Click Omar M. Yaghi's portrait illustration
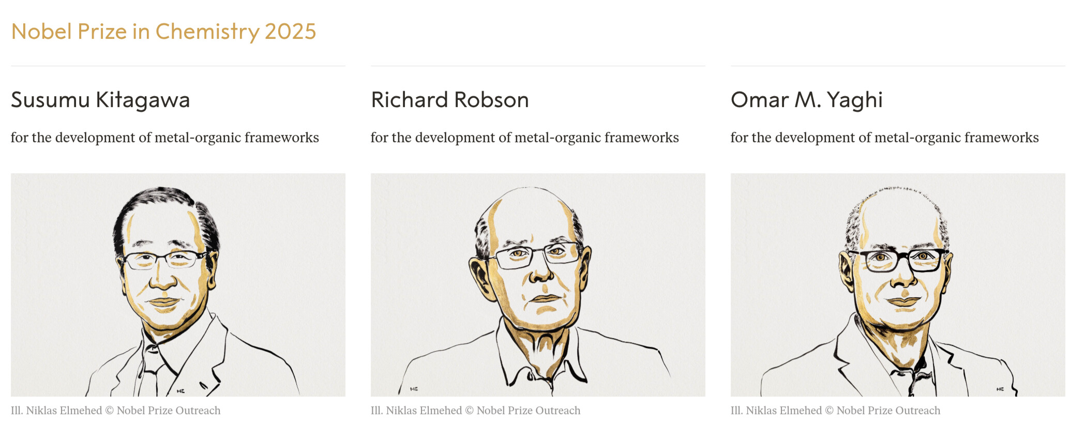The width and height of the screenshot is (1085, 426). tap(898, 285)
